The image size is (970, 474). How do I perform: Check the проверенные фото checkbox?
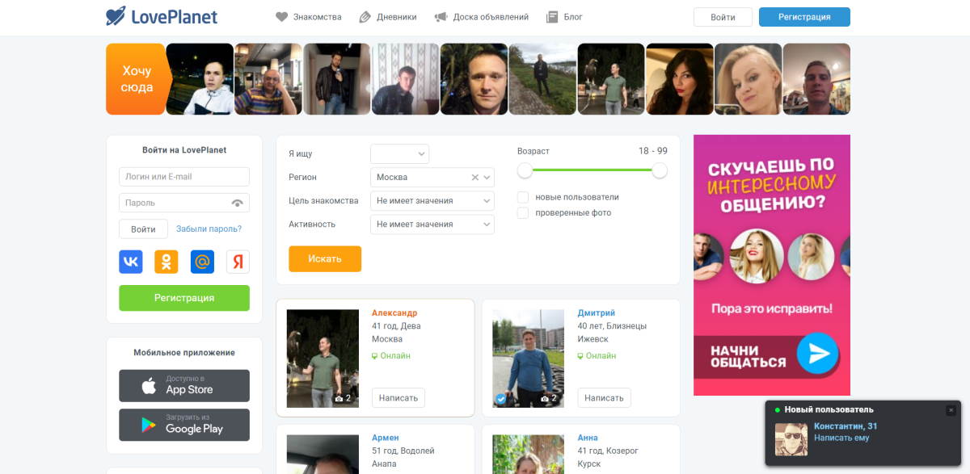point(523,213)
